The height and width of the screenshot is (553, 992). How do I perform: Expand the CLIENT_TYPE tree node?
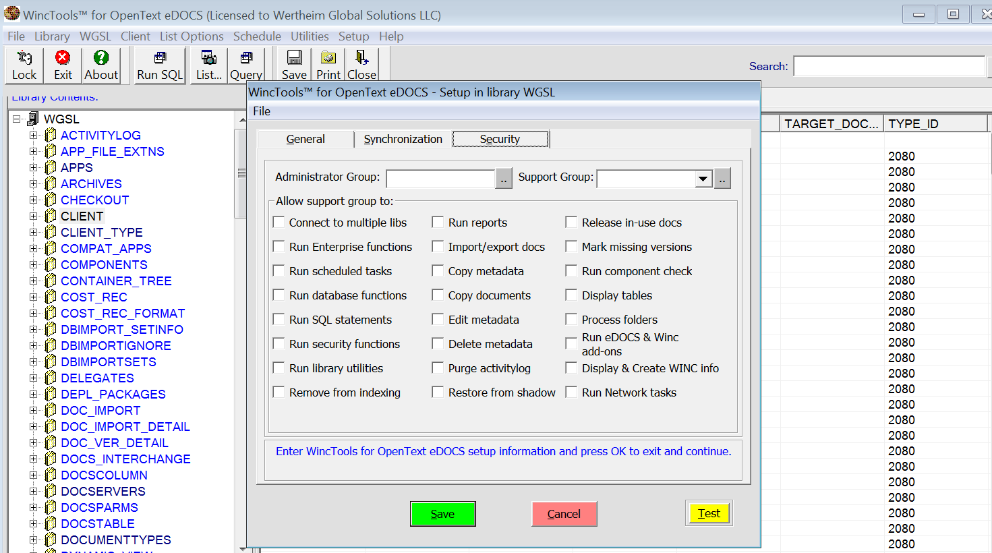coord(33,233)
